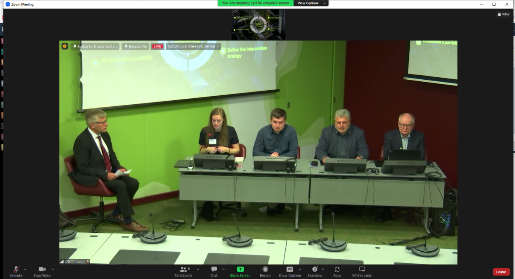
Task: Click the red LIVE indicator
Action: point(158,46)
